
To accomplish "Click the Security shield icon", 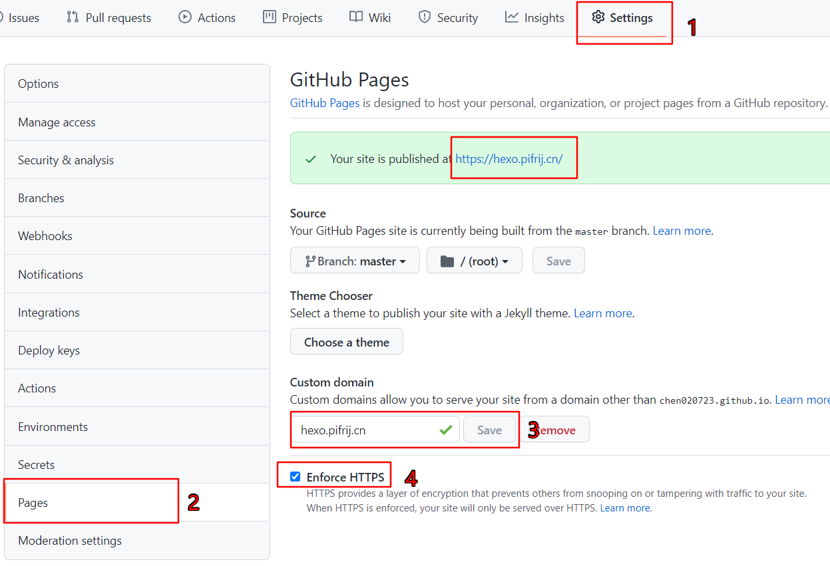I will pyautogui.click(x=425, y=17).
